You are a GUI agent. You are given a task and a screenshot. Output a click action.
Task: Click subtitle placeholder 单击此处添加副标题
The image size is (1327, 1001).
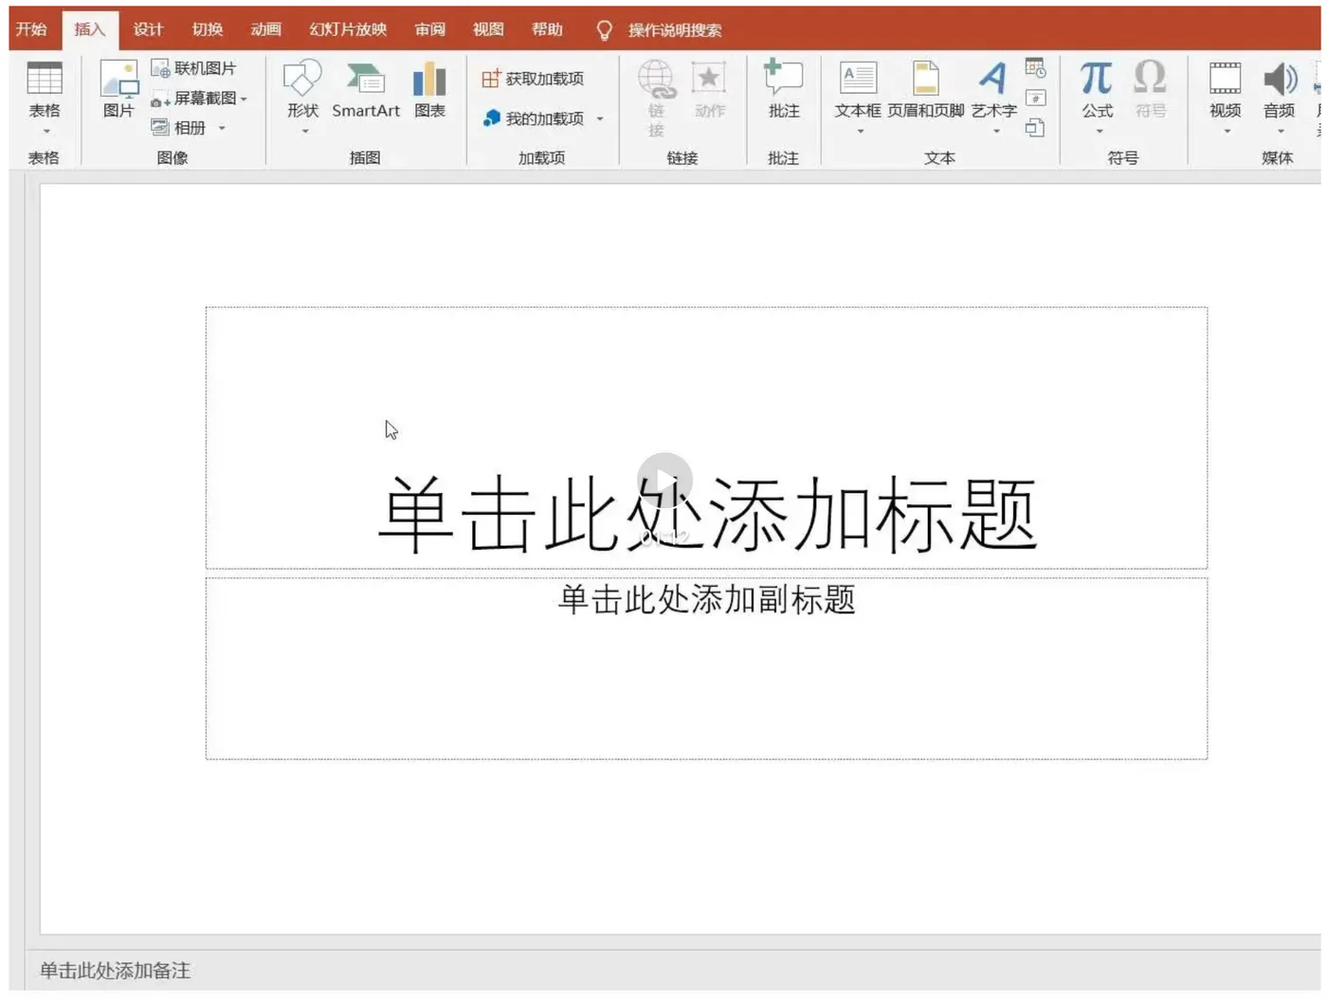click(x=706, y=668)
